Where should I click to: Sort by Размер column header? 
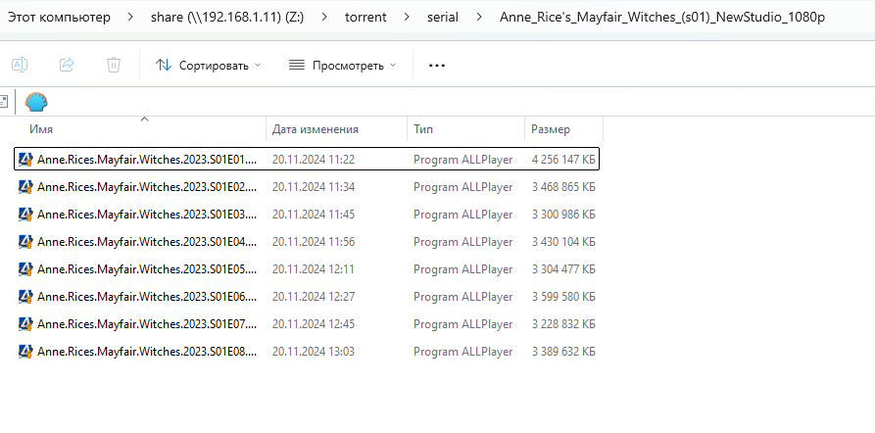550,129
